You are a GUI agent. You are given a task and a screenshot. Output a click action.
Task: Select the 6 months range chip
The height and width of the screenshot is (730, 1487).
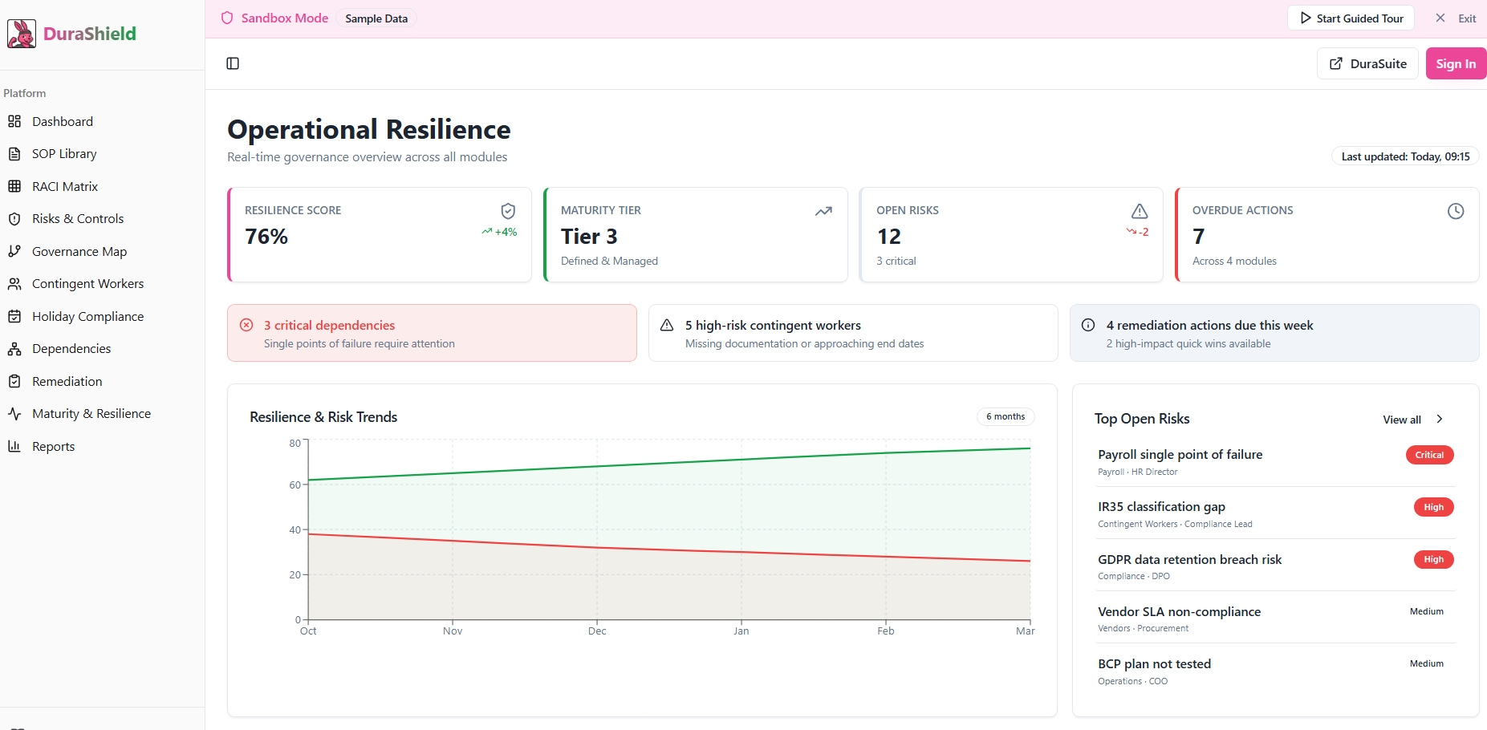(1006, 416)
